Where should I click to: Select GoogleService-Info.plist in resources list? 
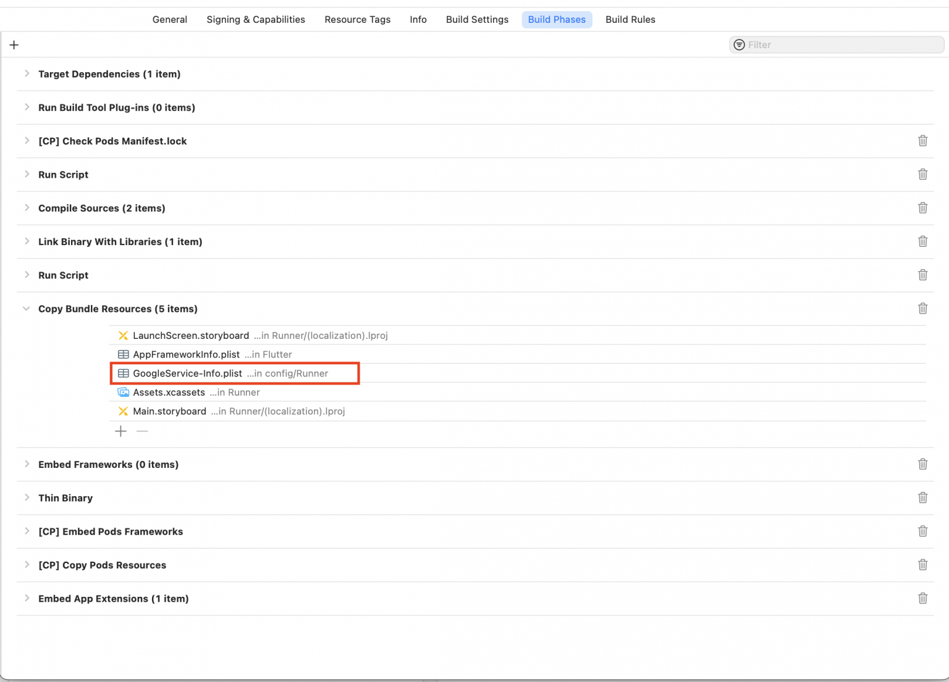click(187, 373)
